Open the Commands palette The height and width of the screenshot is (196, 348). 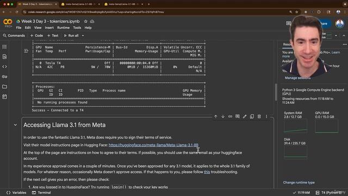click(x=14, y=35)
